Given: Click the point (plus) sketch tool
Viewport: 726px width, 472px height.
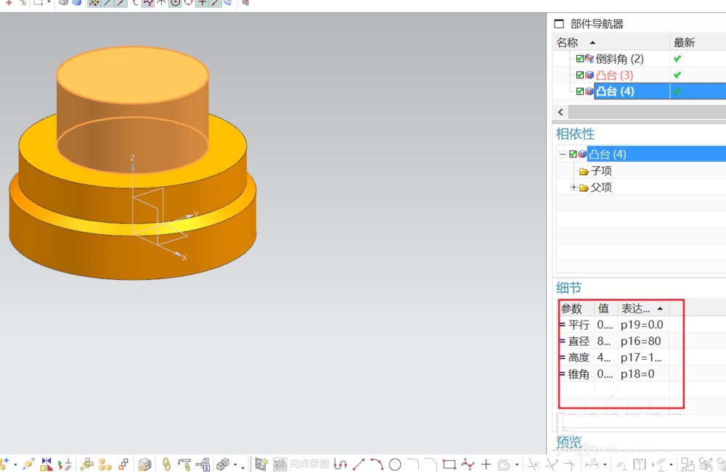Looking at the screenshot, I should [x=486, y=464].
